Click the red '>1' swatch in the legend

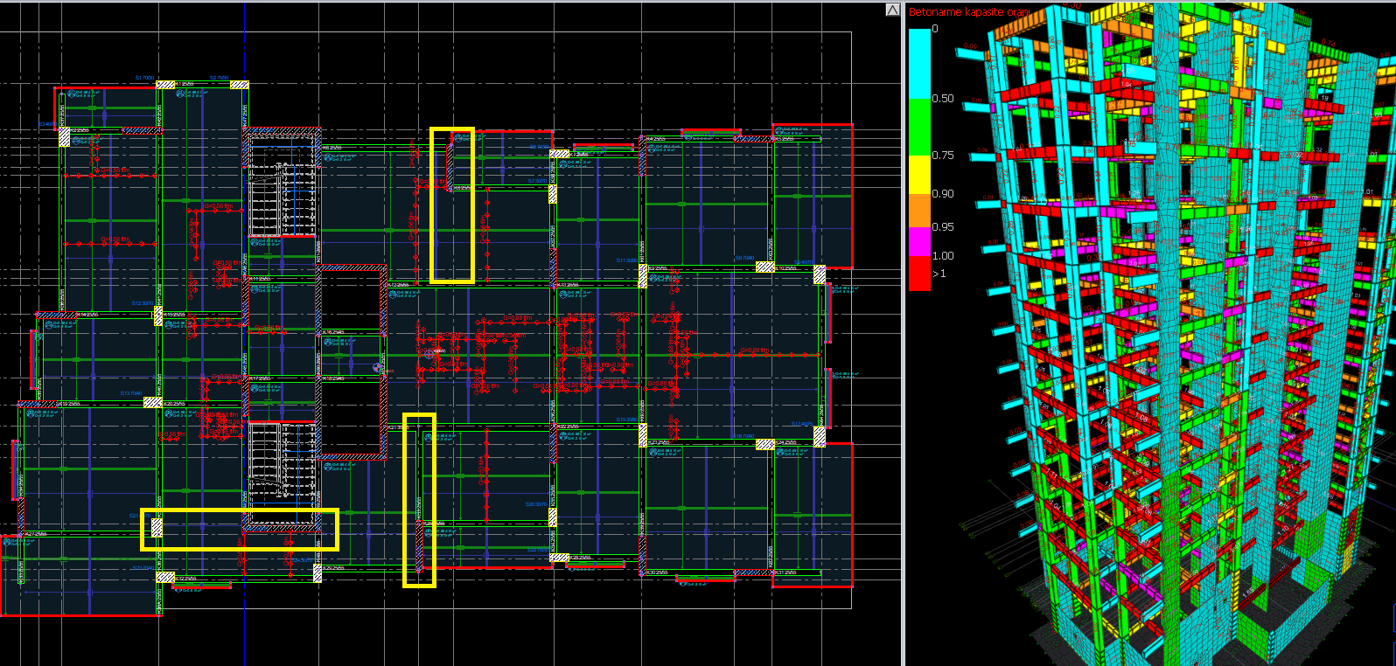click(919, 274)
